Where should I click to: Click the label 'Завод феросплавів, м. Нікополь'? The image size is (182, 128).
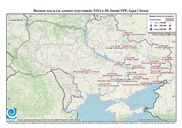[x=108, y=81]
